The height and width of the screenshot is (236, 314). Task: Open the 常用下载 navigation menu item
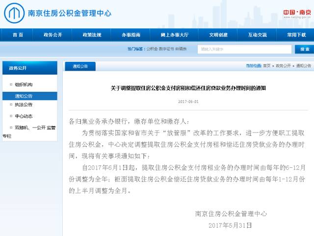pos(296,35)
